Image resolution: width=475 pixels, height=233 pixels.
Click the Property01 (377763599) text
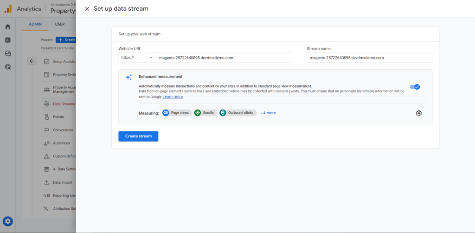click(x=58, y=48)
